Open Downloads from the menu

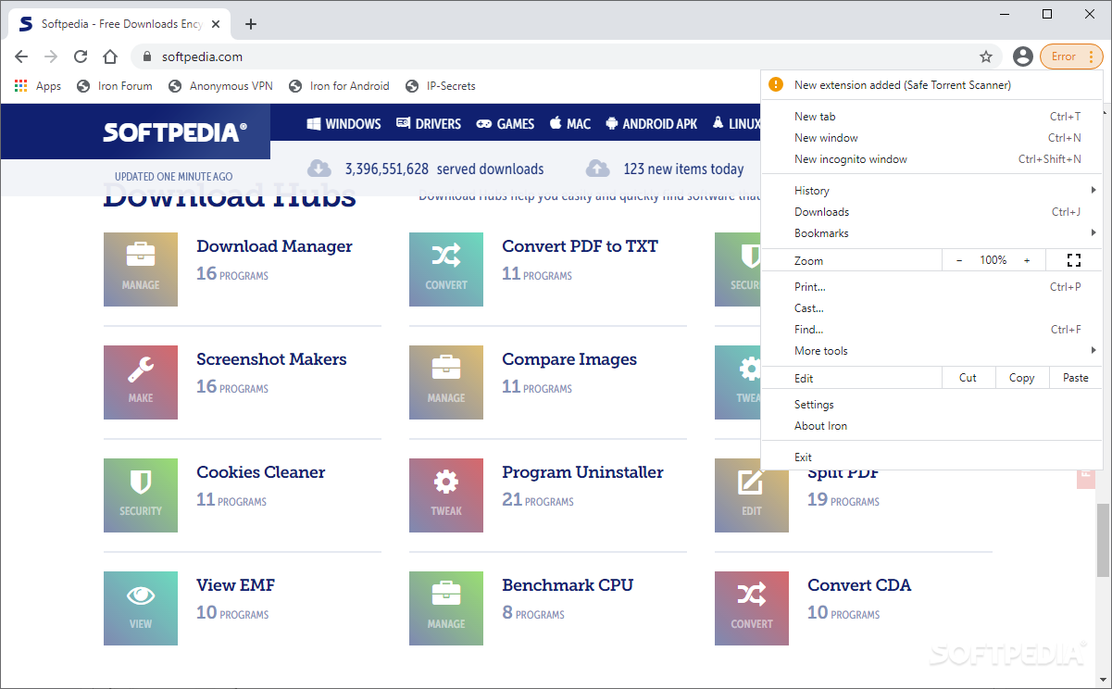tap(931, 212)
